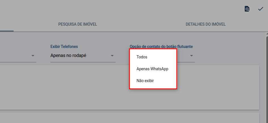
Task: Click the Opção de contato do botão flutuante label
Action: pyautogui.click(x=161, y=47)
